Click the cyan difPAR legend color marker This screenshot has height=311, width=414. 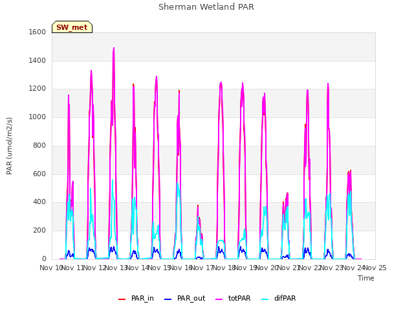[x=265, y=299]
